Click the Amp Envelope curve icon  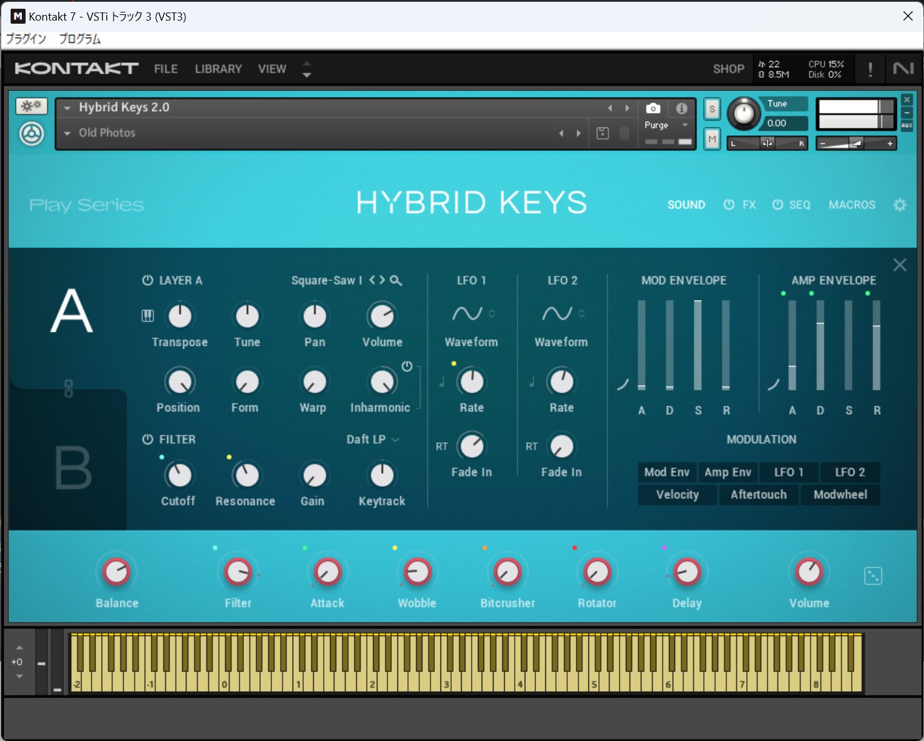[x=774, y=384]
